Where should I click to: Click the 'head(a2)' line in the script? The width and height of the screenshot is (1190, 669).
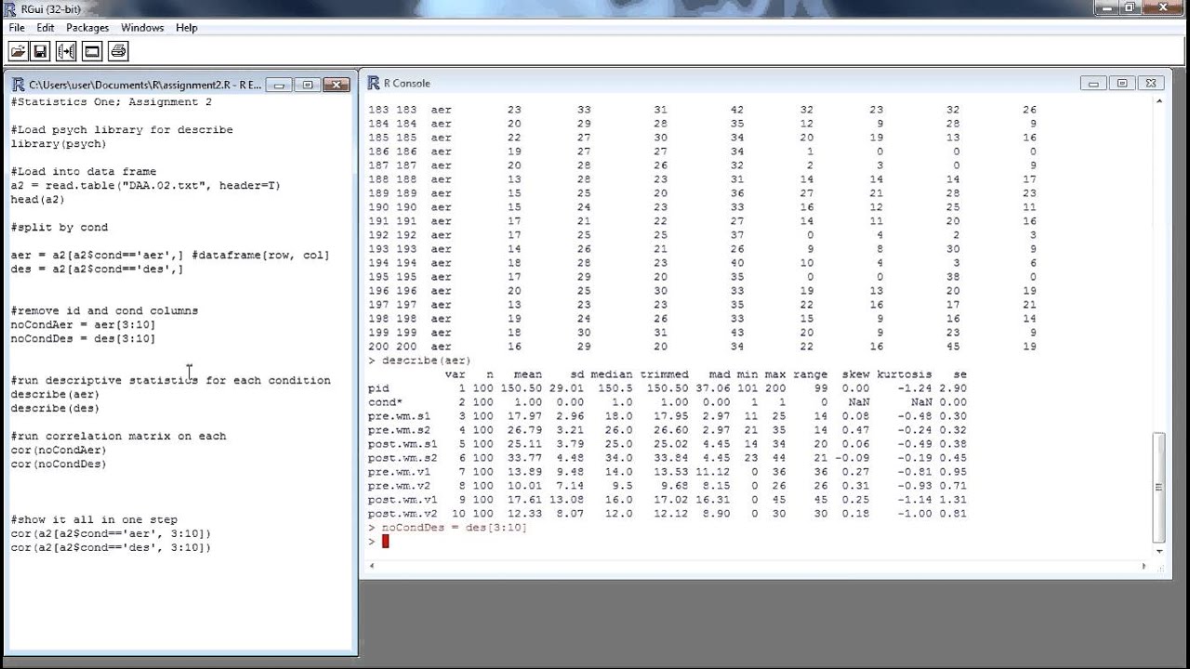tap(38, 200)
